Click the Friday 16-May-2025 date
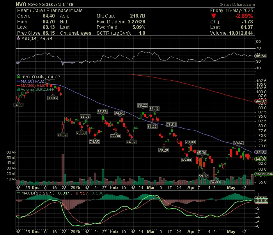Viewport: 273px width, 235px height. 231,11
